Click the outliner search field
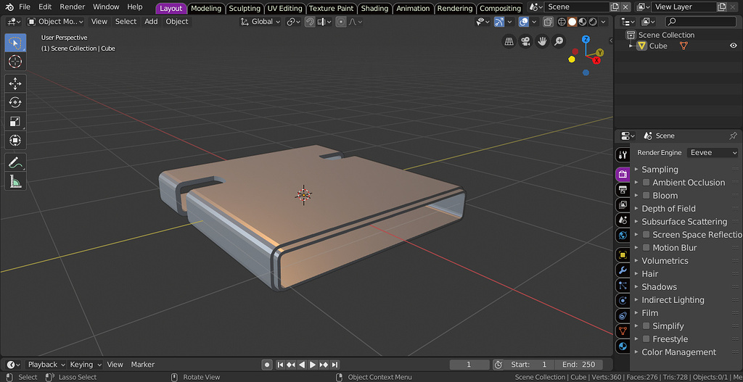 [x=700, y=22]
